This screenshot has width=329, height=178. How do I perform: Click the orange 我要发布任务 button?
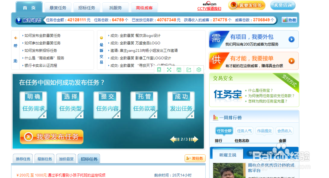tap(52, 137)
